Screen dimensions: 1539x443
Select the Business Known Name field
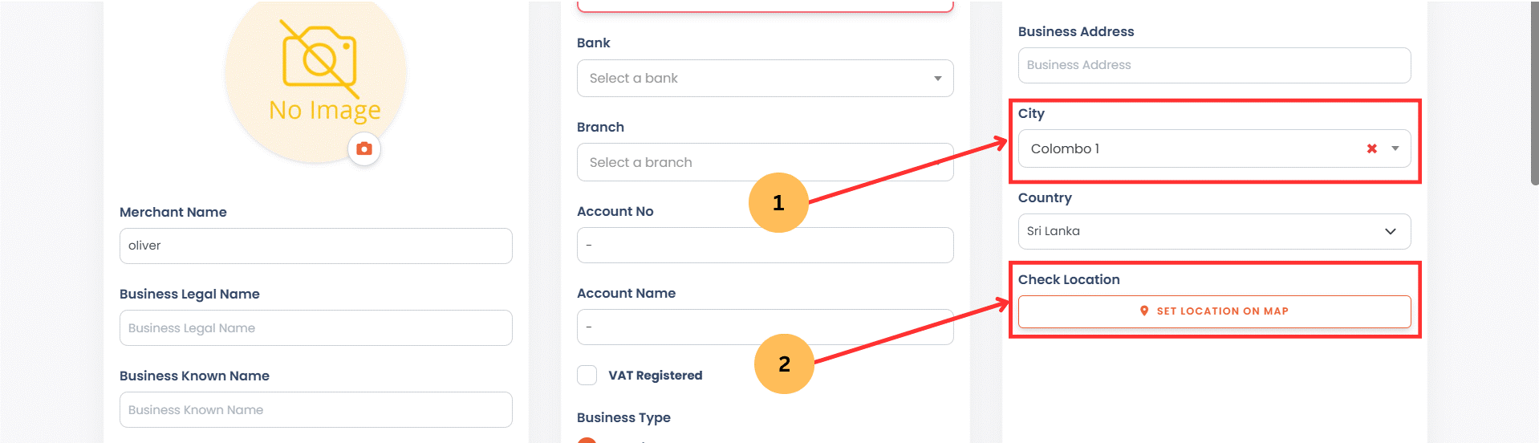315,409
